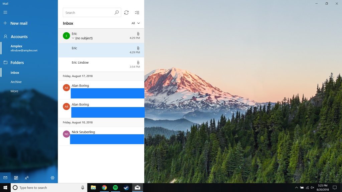This screenshot has height=192, width=342.
Task: Open Mail settings with the gear icon
Action: (52, 178)
